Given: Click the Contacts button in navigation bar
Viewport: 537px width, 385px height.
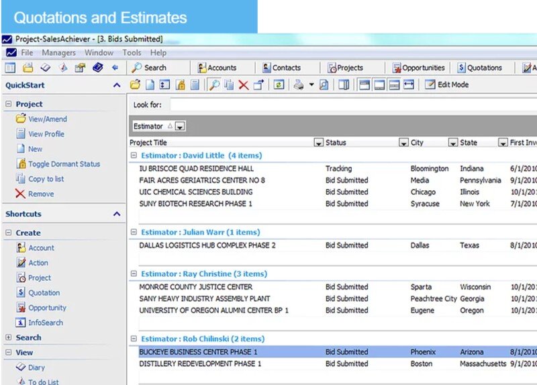Looking at the screenshot, I should point(281,68).
